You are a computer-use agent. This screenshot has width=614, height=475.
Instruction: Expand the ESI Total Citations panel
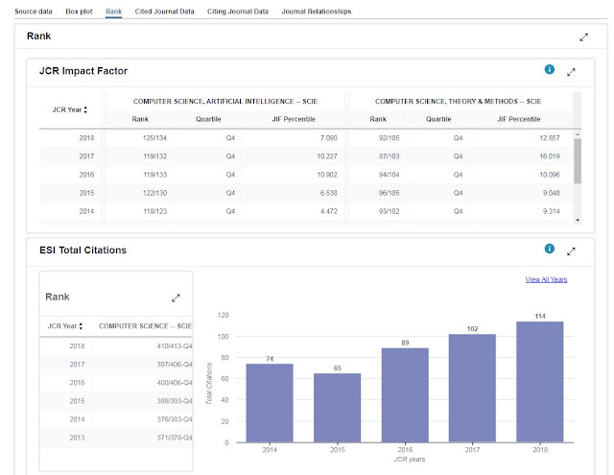pyautogui.click(x=571, y=251)
